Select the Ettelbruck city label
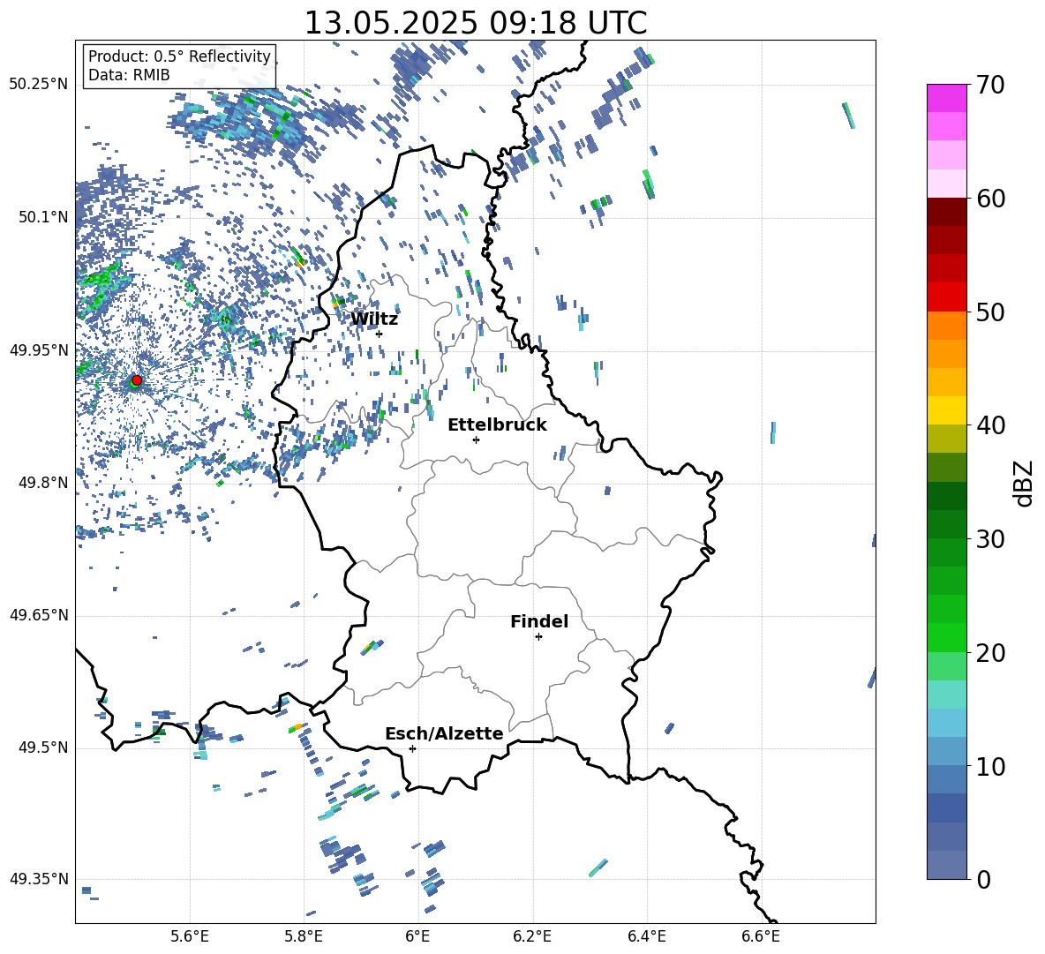The height and width of the screenshot is (954, 1045). click(x=497, y=425)
